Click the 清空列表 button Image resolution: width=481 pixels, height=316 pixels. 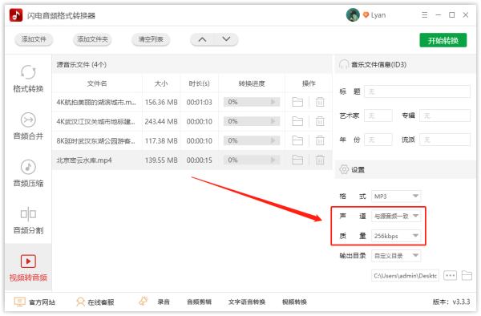click(x=151, y=39)
